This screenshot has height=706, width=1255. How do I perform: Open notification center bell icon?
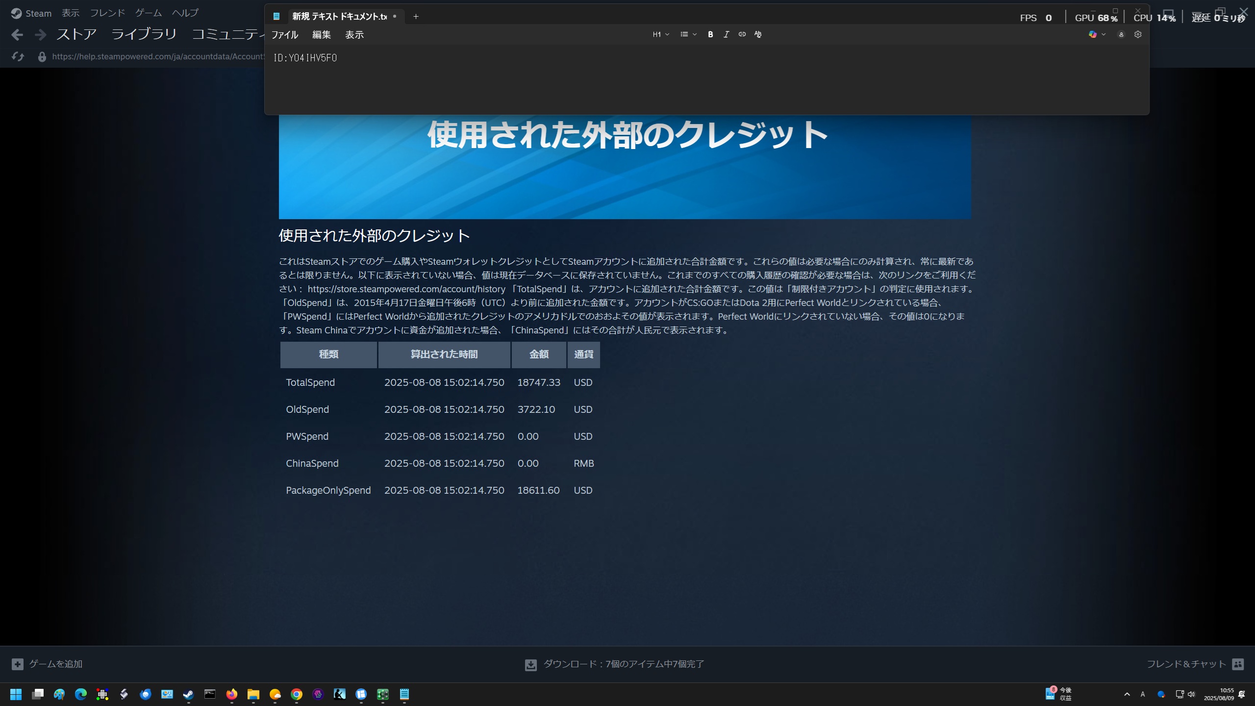(x=1242, y=694)
